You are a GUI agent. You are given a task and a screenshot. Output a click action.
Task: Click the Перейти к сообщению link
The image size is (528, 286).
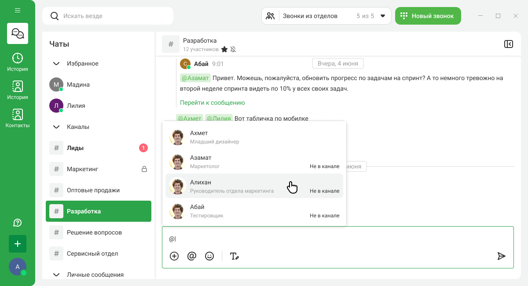pos(212,103)
